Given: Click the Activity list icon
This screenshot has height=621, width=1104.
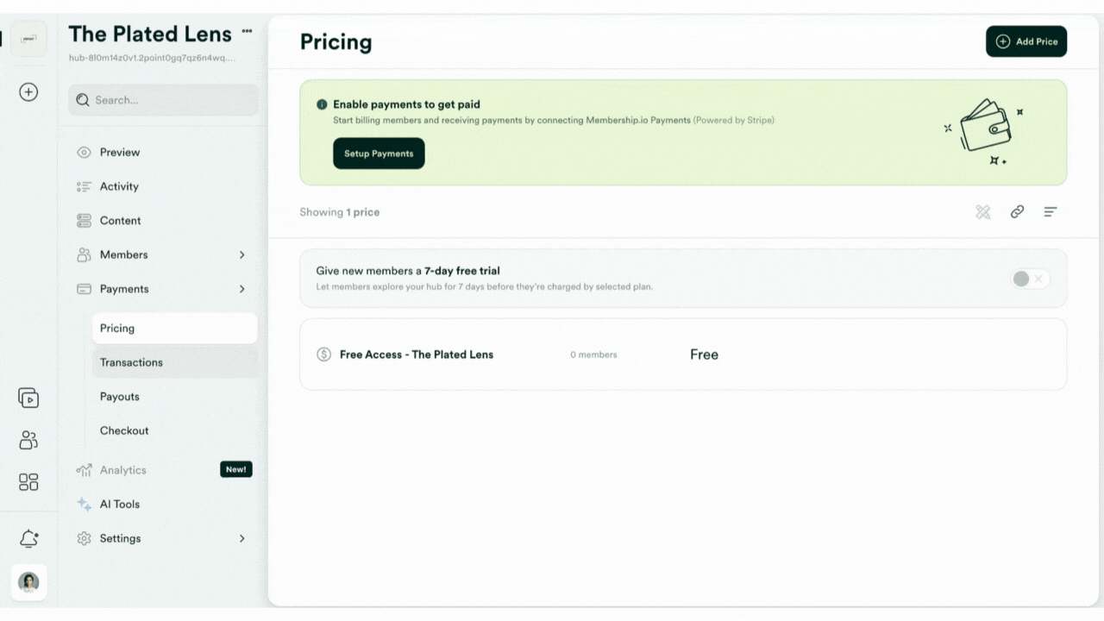Looking at the screenshot, I should point(84,186).
